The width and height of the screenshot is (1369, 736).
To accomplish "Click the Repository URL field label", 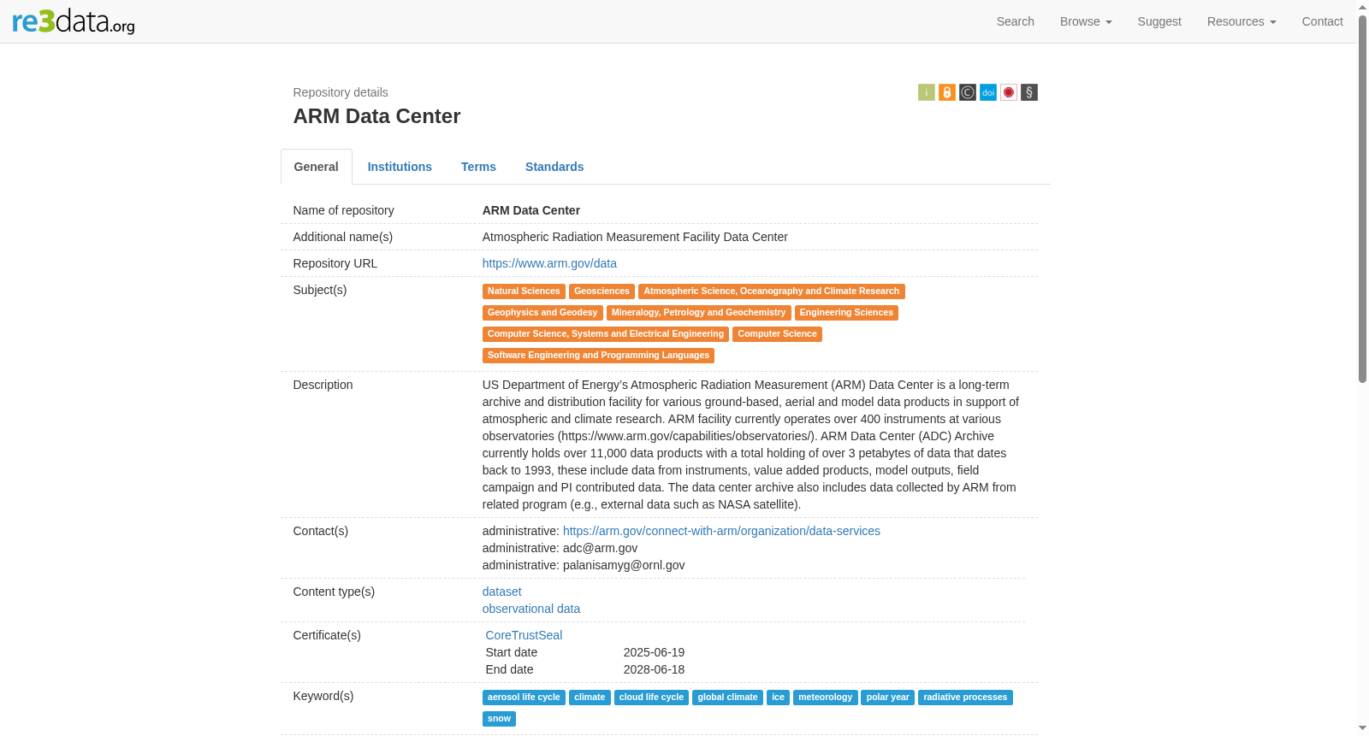I will point(335,263).
